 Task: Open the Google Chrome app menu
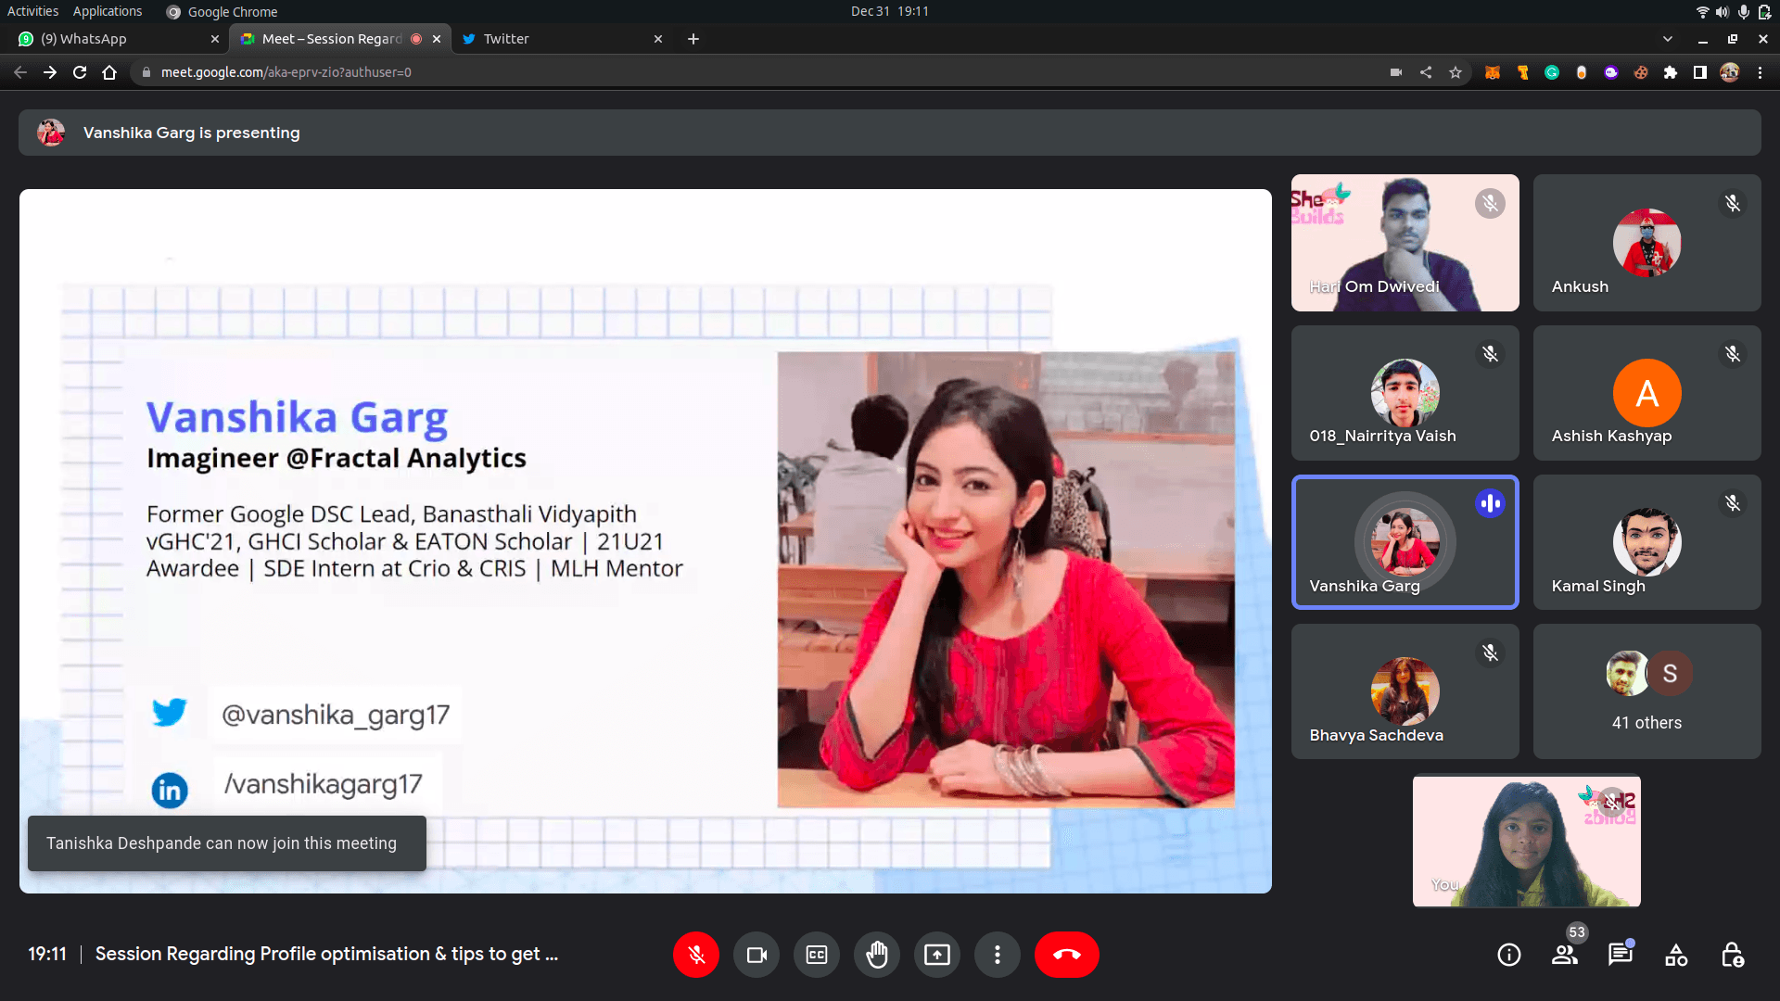[222, 11]
